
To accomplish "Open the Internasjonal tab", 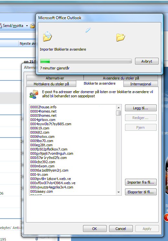I will coord(141,84).
